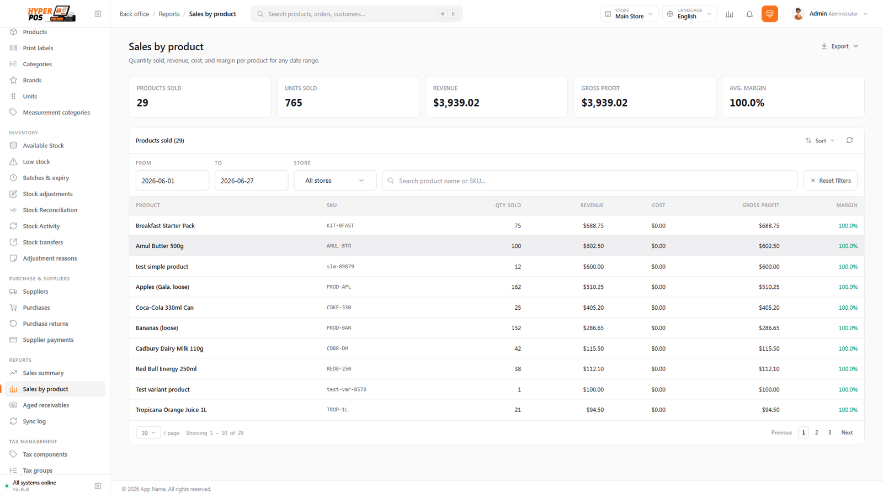Click the Purchases cart icon
This screenshot has height=497, width=883.
point(13,308)
